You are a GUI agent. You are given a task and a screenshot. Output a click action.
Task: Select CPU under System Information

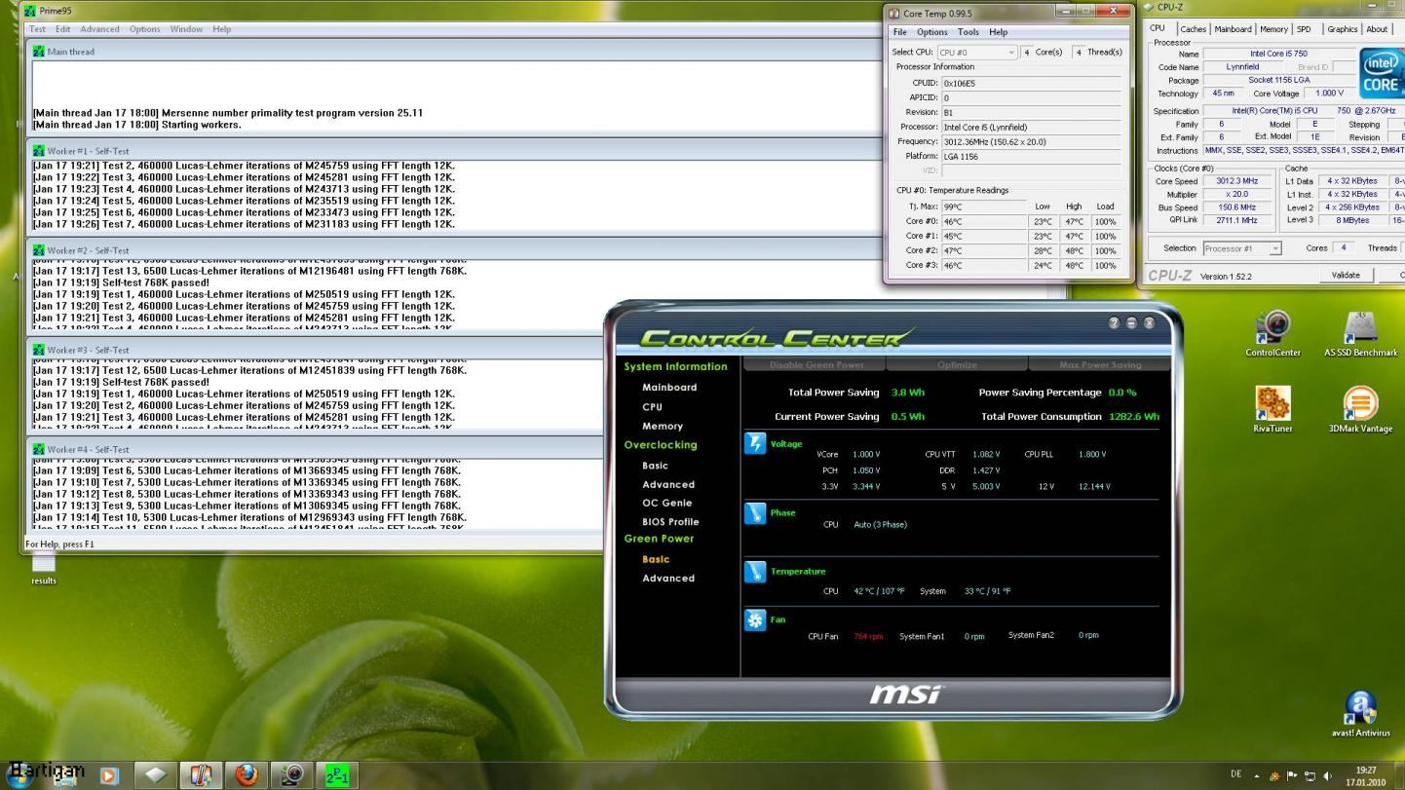coord(652,406)
